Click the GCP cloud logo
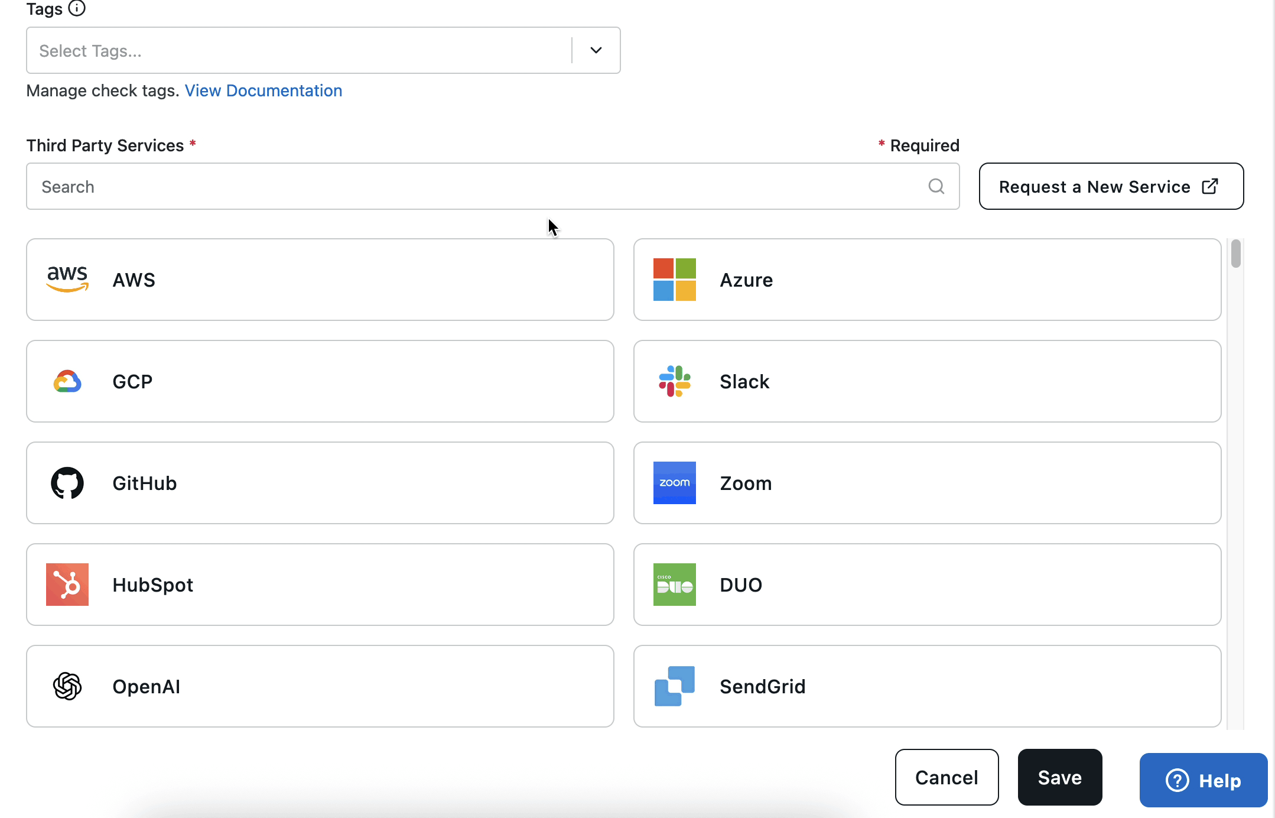The width and height of the screenshot is (1275, 818). click(x=67, y=381)
